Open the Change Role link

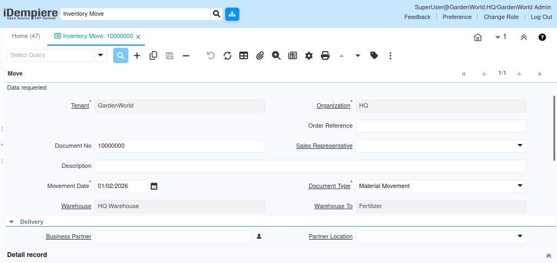click(x=501, y=17)
